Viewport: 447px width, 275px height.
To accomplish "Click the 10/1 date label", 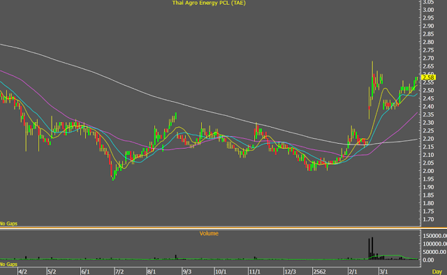I will 221,272.
